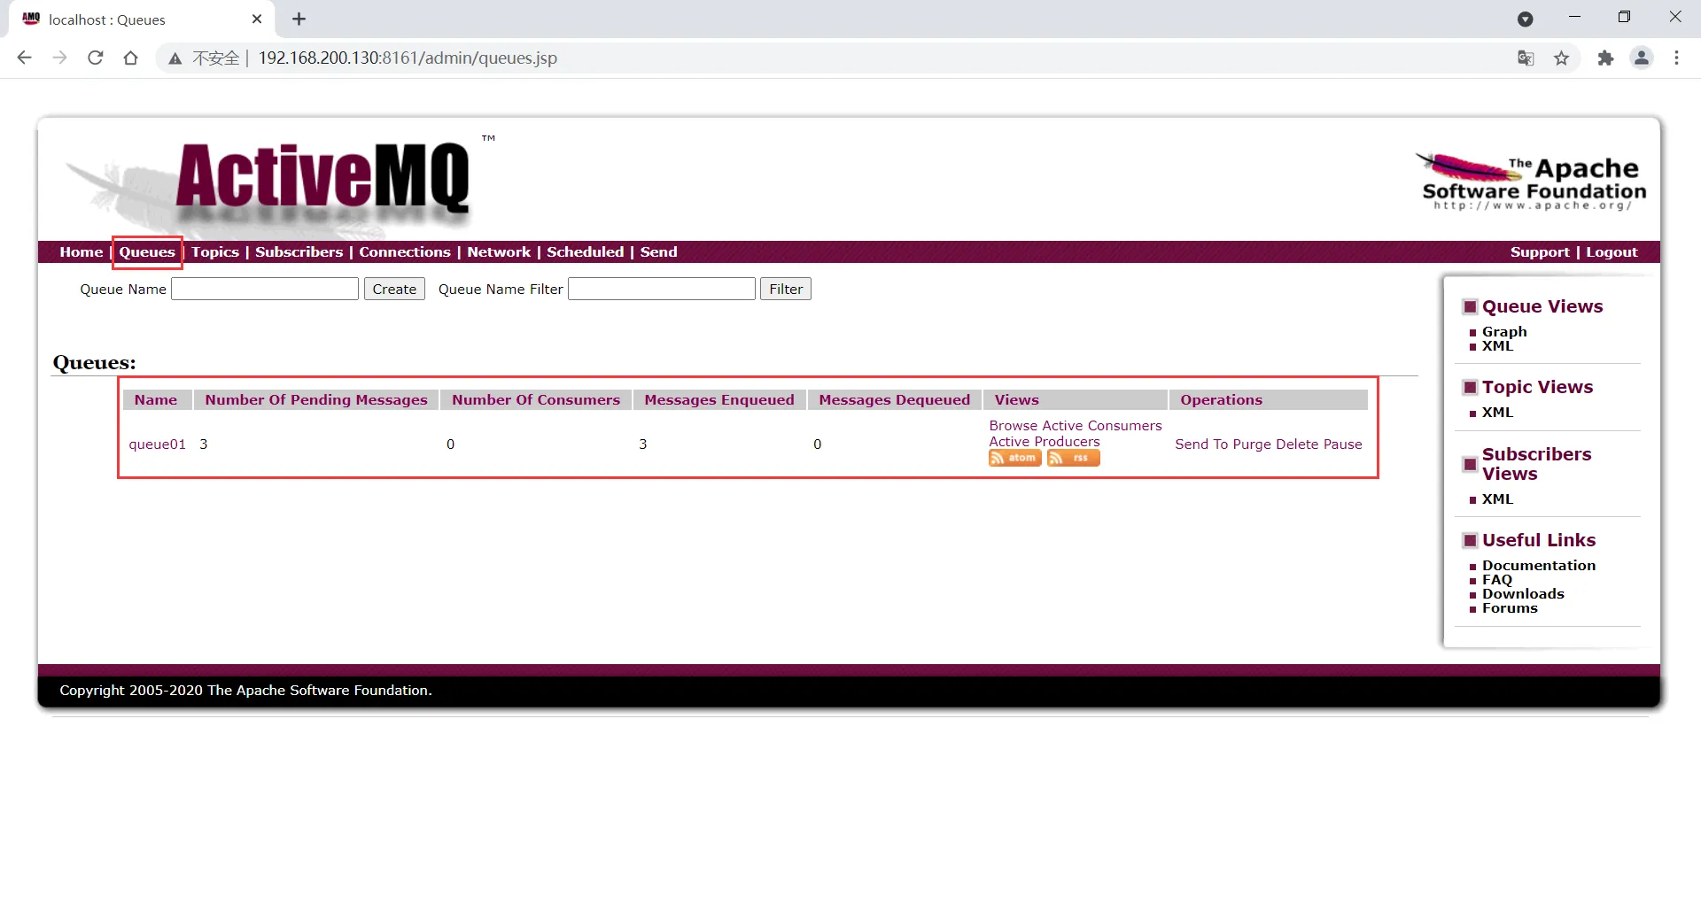Image resolution: width=1701 pixels, height=912 pixels.
Task: Open the user profile avatar icon
Action: coord(1642,58)
